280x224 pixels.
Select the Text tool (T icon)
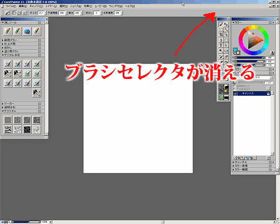point(221,45)
